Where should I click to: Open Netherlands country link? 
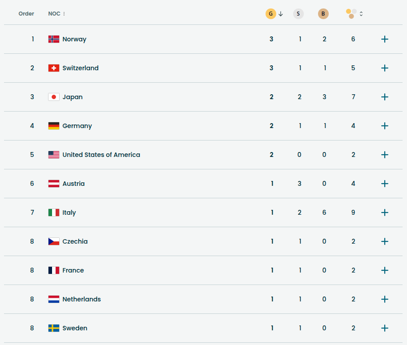tap(81, 299)
